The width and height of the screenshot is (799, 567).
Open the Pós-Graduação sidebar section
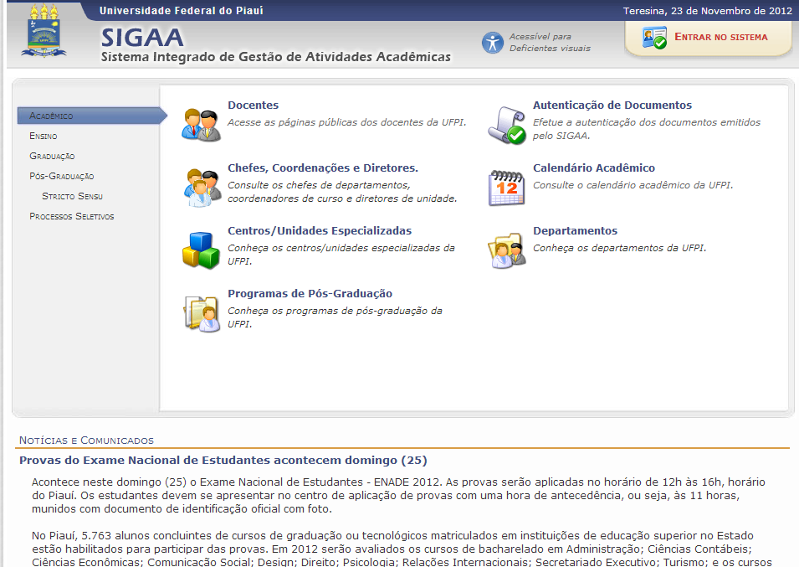62,176
